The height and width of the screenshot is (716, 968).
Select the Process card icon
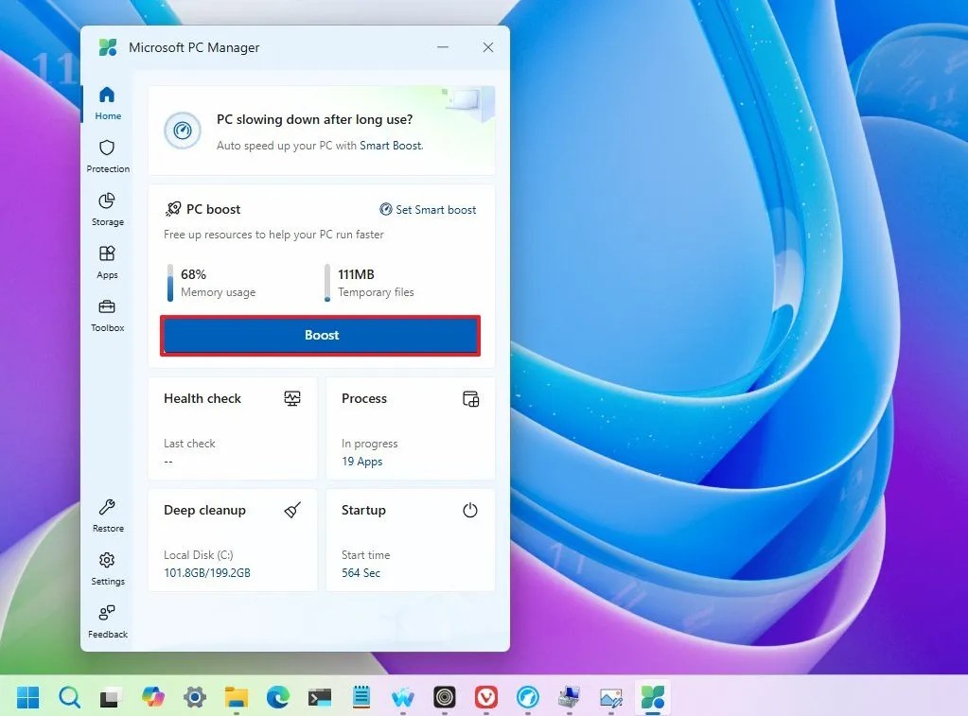469,398
